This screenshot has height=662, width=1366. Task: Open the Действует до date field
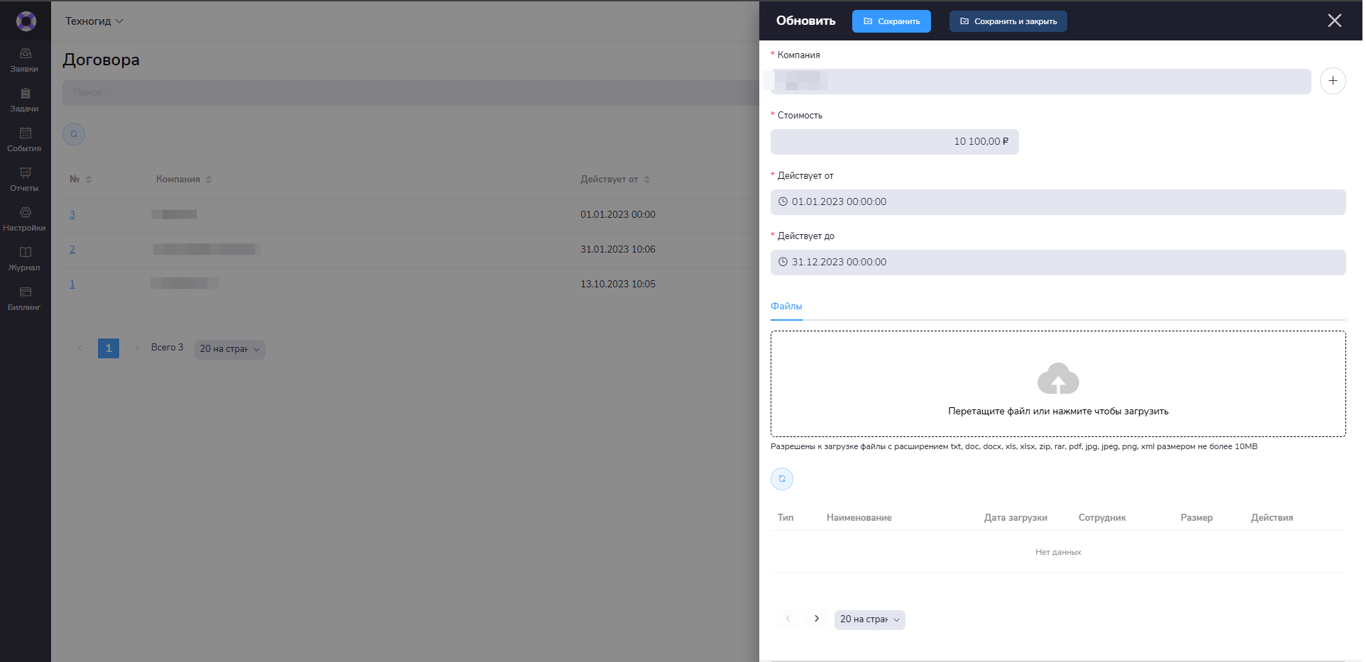coord(1058,263)
